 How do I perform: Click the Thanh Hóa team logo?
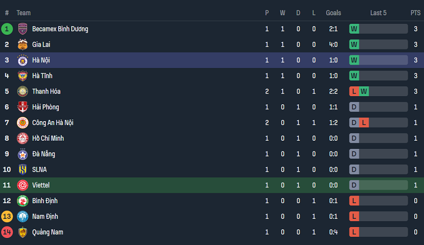point(23,91)
